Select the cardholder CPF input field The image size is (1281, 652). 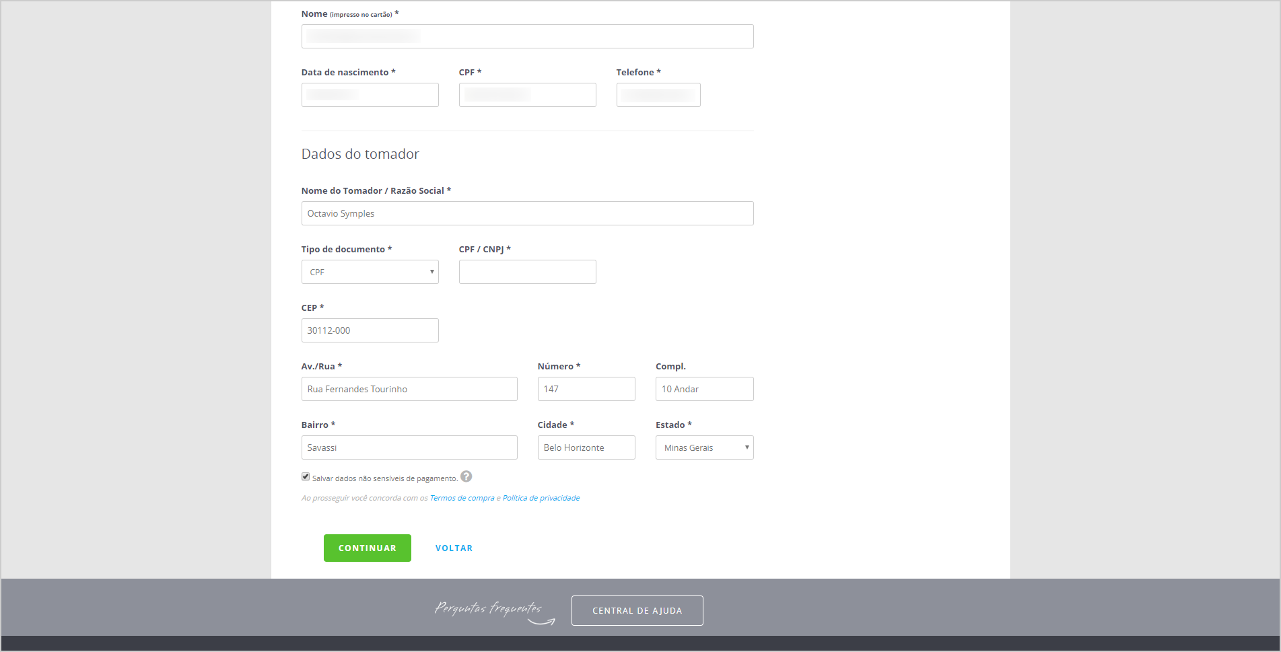pos(527,95)
